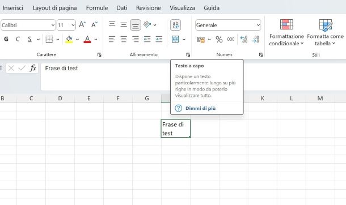Open the Inserisci tab
The image size is (346, 205).
pyautogui.click(x=13, y=8)
